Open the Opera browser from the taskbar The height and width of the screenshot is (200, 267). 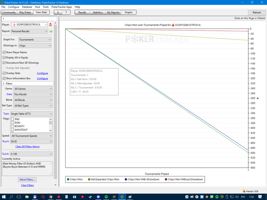tap(43, 197)
